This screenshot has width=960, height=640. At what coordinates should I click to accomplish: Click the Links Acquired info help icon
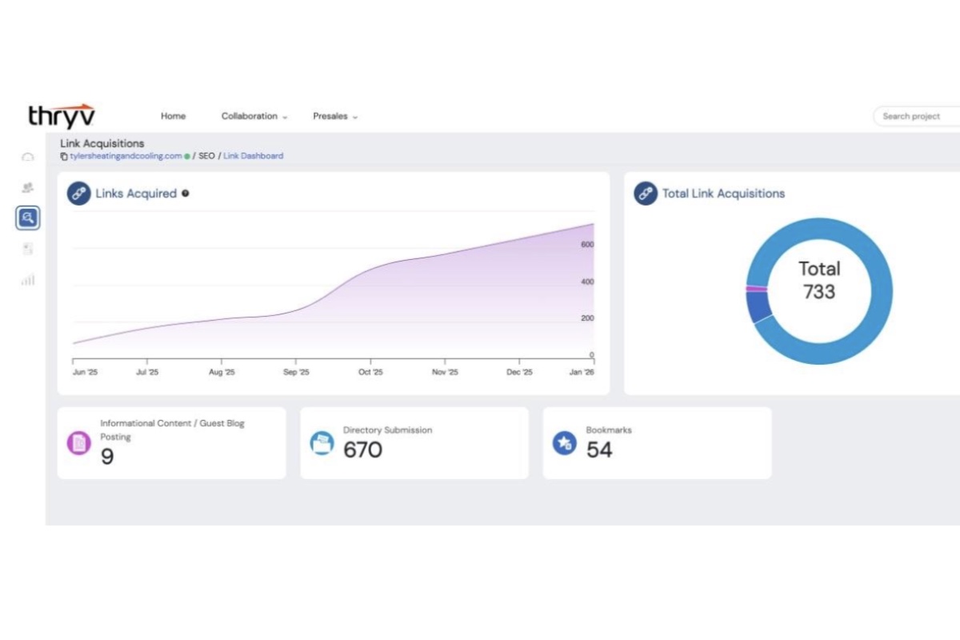(186, 193)
